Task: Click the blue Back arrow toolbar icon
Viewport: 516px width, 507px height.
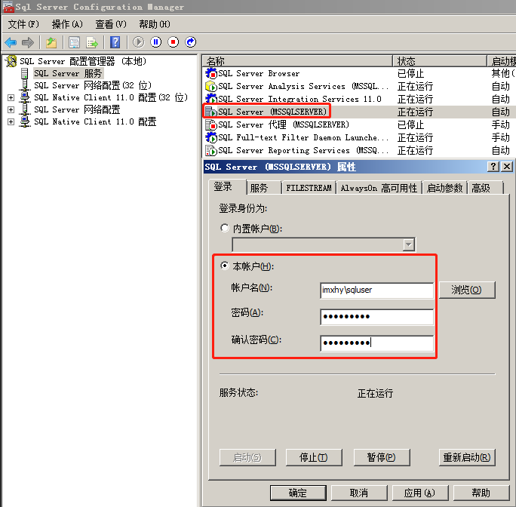Action: click(11, 42)
